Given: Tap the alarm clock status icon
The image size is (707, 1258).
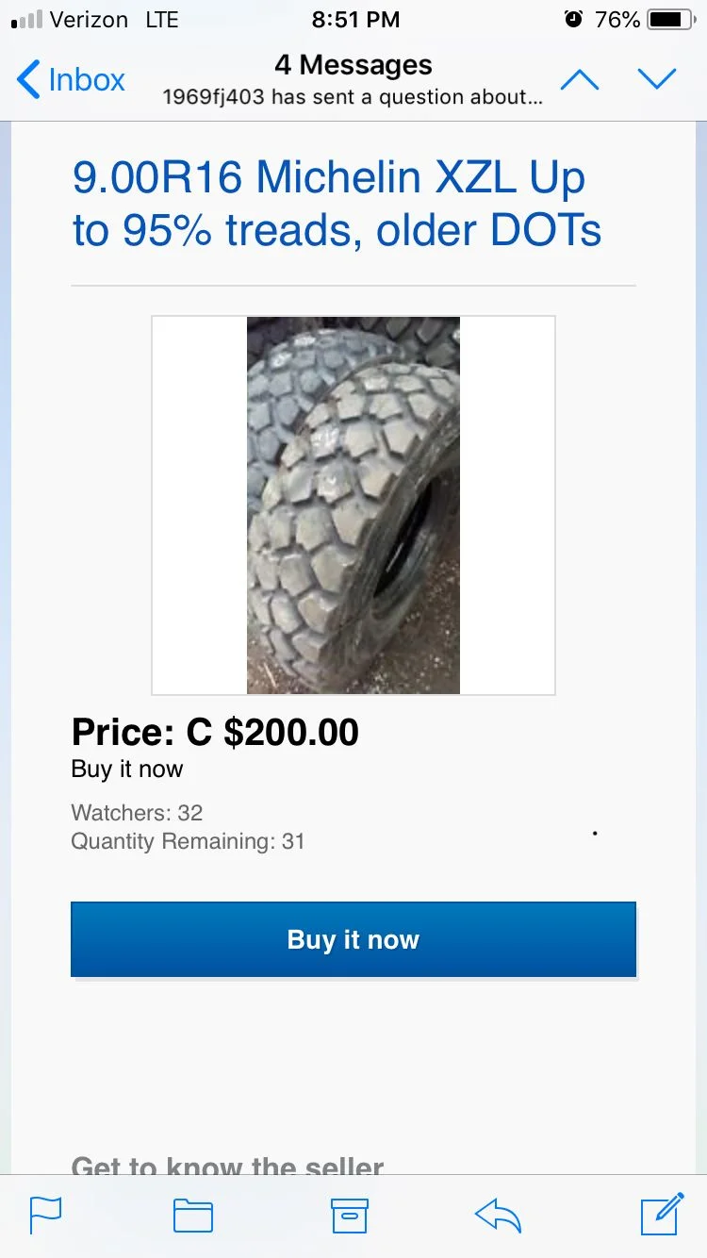Looking at the screenshot, I should tap(573, 19).
